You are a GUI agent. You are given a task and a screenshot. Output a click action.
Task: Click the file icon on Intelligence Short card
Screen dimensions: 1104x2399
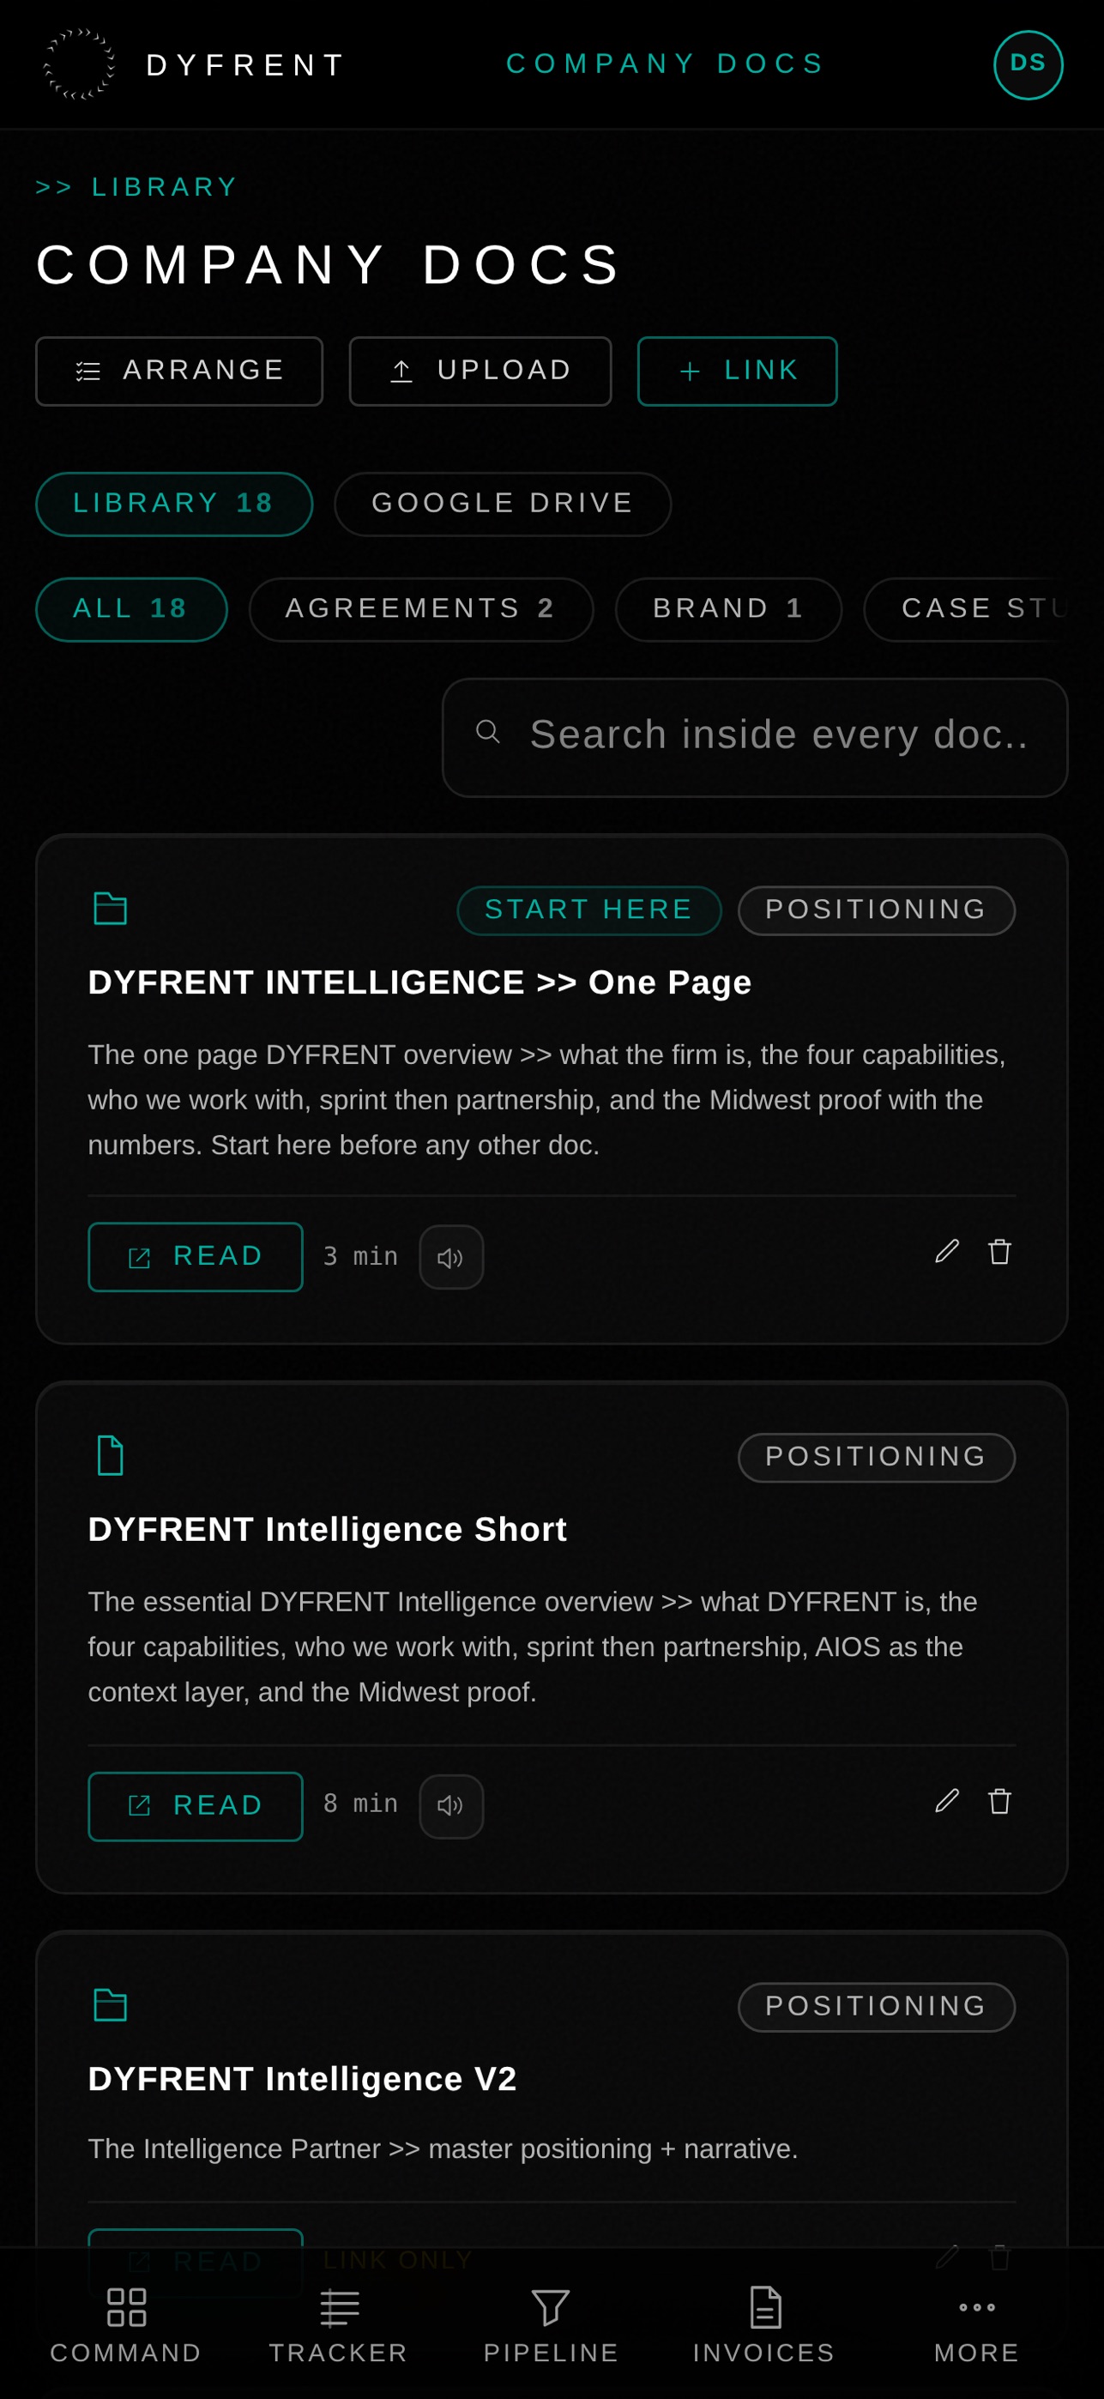click(110, 1455)
